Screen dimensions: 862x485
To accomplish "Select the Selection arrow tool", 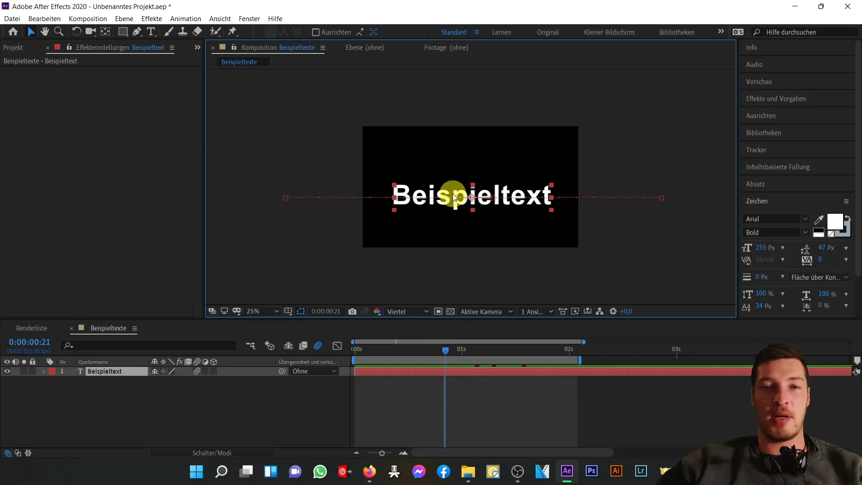I will [31, 32].
